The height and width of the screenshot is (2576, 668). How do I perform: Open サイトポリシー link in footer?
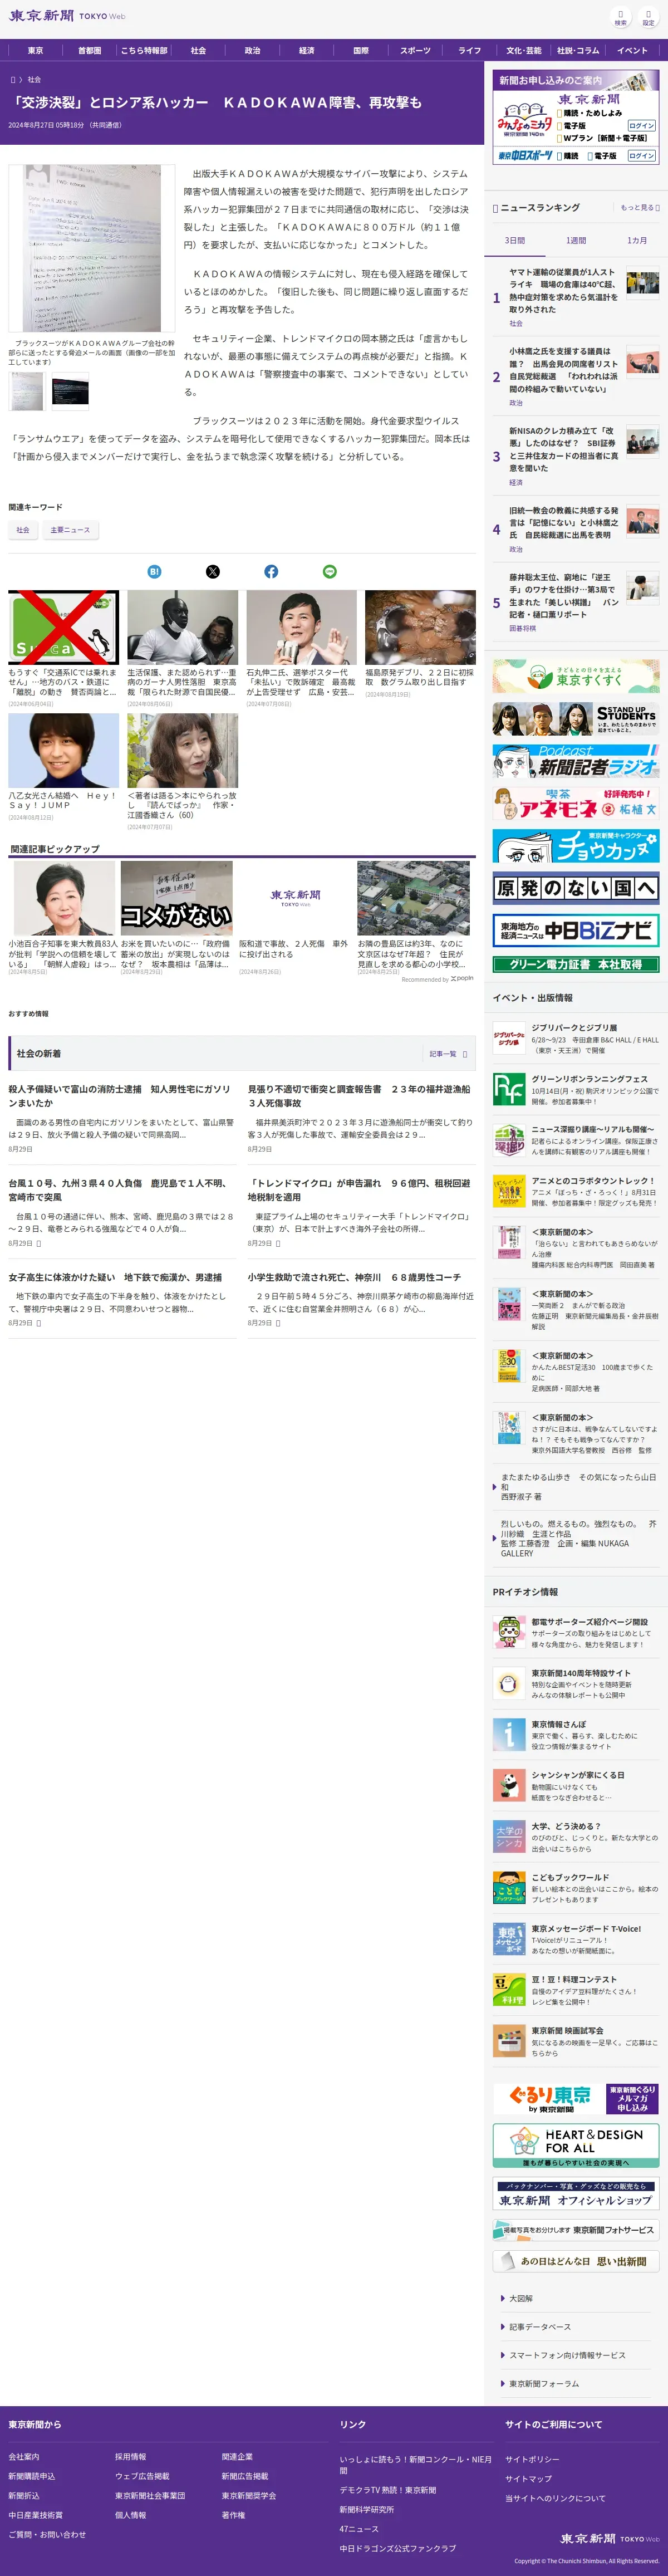coord(532,2459)
